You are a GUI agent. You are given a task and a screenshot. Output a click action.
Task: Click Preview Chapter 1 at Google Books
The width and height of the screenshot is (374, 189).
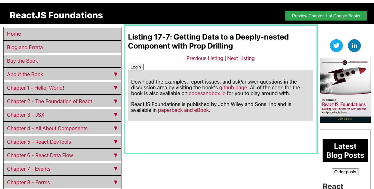pyautogui.click(x=326, y=16)
